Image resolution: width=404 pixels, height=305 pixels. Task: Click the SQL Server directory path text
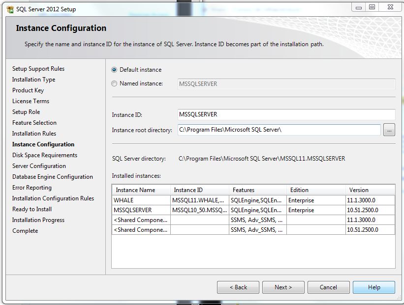[262, 159]
